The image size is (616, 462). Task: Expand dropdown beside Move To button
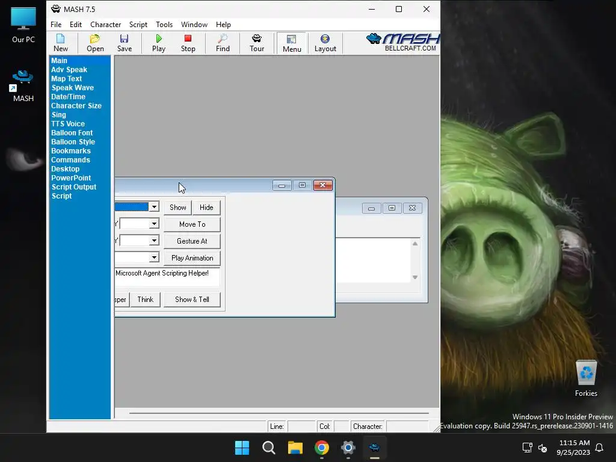154,224
